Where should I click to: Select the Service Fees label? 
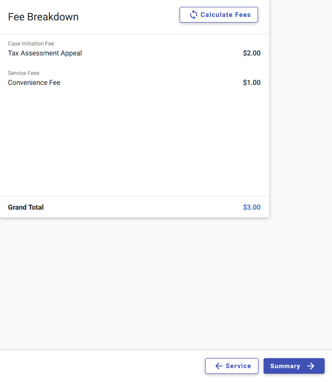(24, 73)
